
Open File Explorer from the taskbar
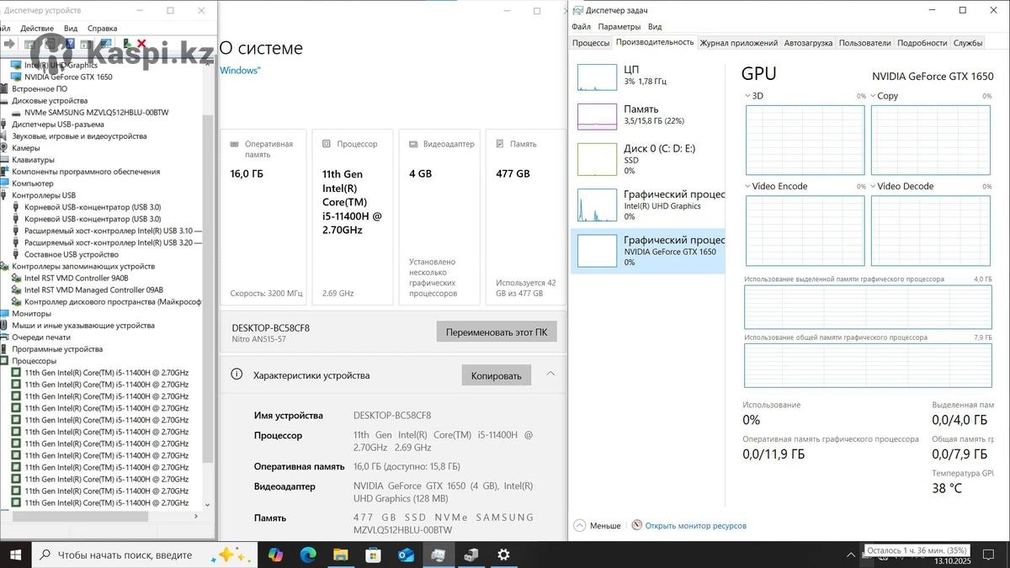click(341, 555)
